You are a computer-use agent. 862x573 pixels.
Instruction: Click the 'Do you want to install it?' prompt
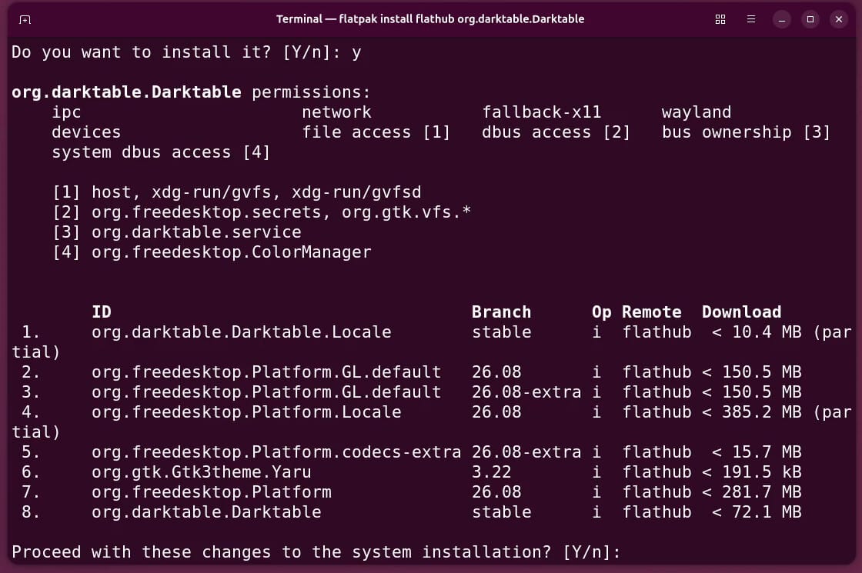tap(186, 52)
